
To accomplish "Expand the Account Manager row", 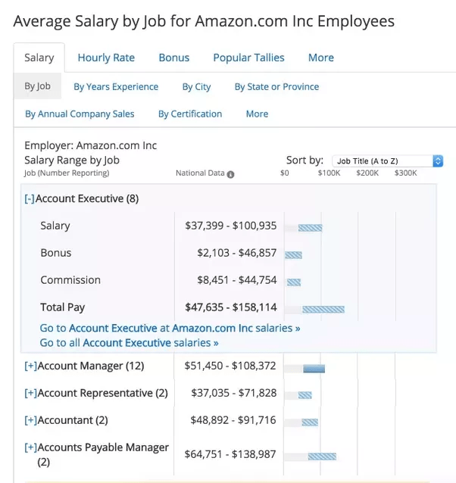I will [x=30, y=366].
